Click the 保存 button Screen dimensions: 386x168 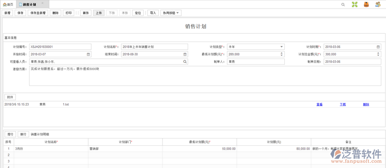(21, 13)
